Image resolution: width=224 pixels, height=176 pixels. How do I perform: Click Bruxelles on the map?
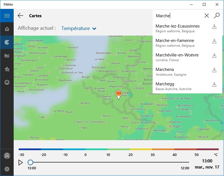pos(100,88)
